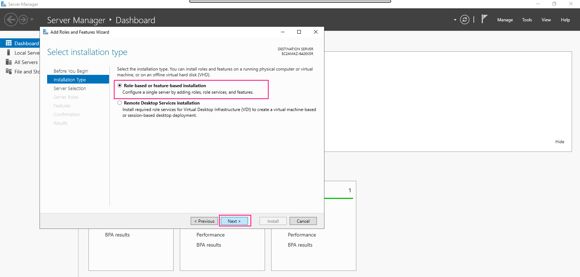This screenshot has height=277, width=580.
Task: Click the Cancel button in wizard
Action: point(303,221)
